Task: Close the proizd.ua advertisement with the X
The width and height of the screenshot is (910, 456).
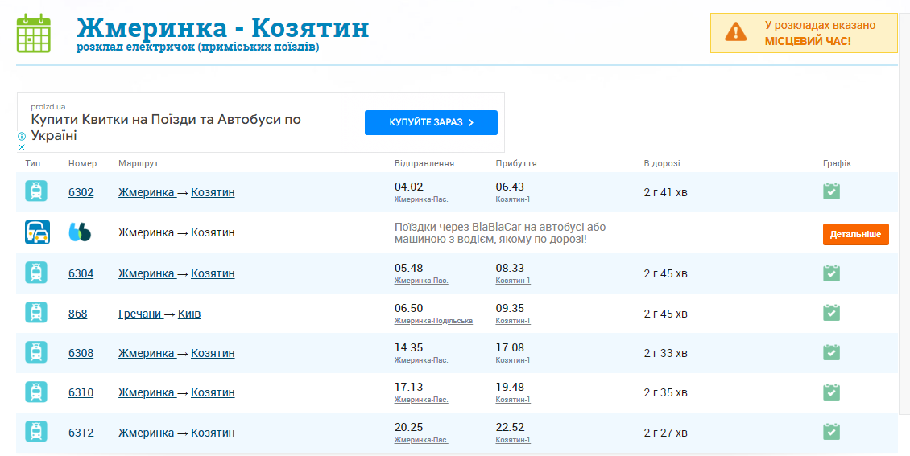Action: click(22, 147)
